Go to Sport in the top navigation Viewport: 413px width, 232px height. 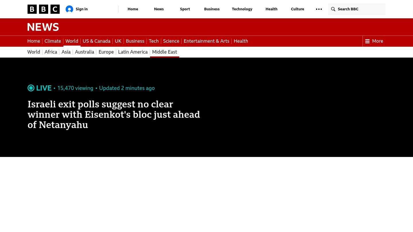tap(185, 9)
